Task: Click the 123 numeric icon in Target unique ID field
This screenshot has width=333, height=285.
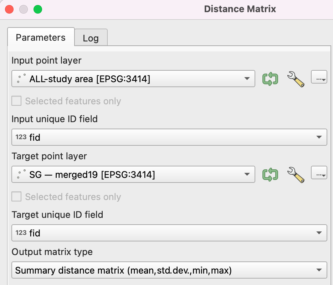Action: click(x=21, y=233)
